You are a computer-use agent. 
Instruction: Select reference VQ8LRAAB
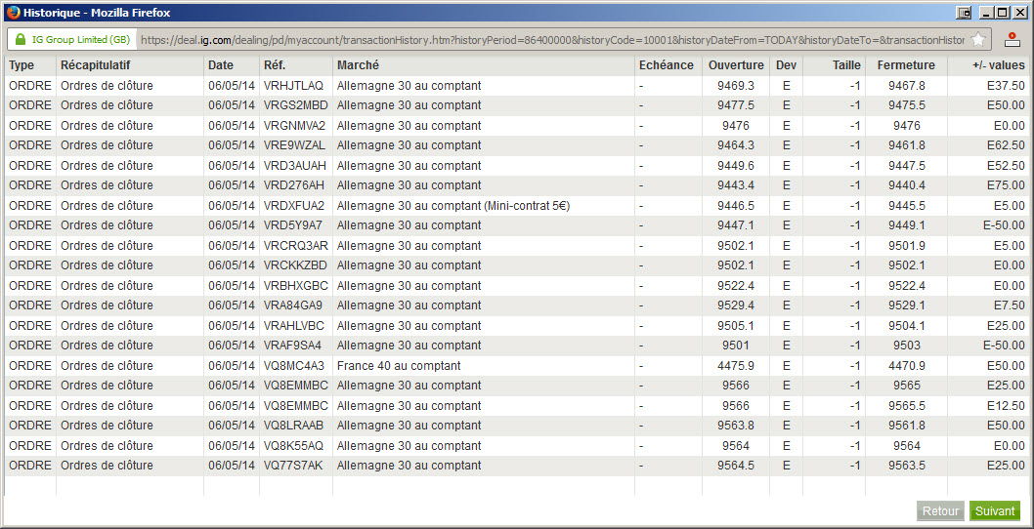tap(293, 426)
